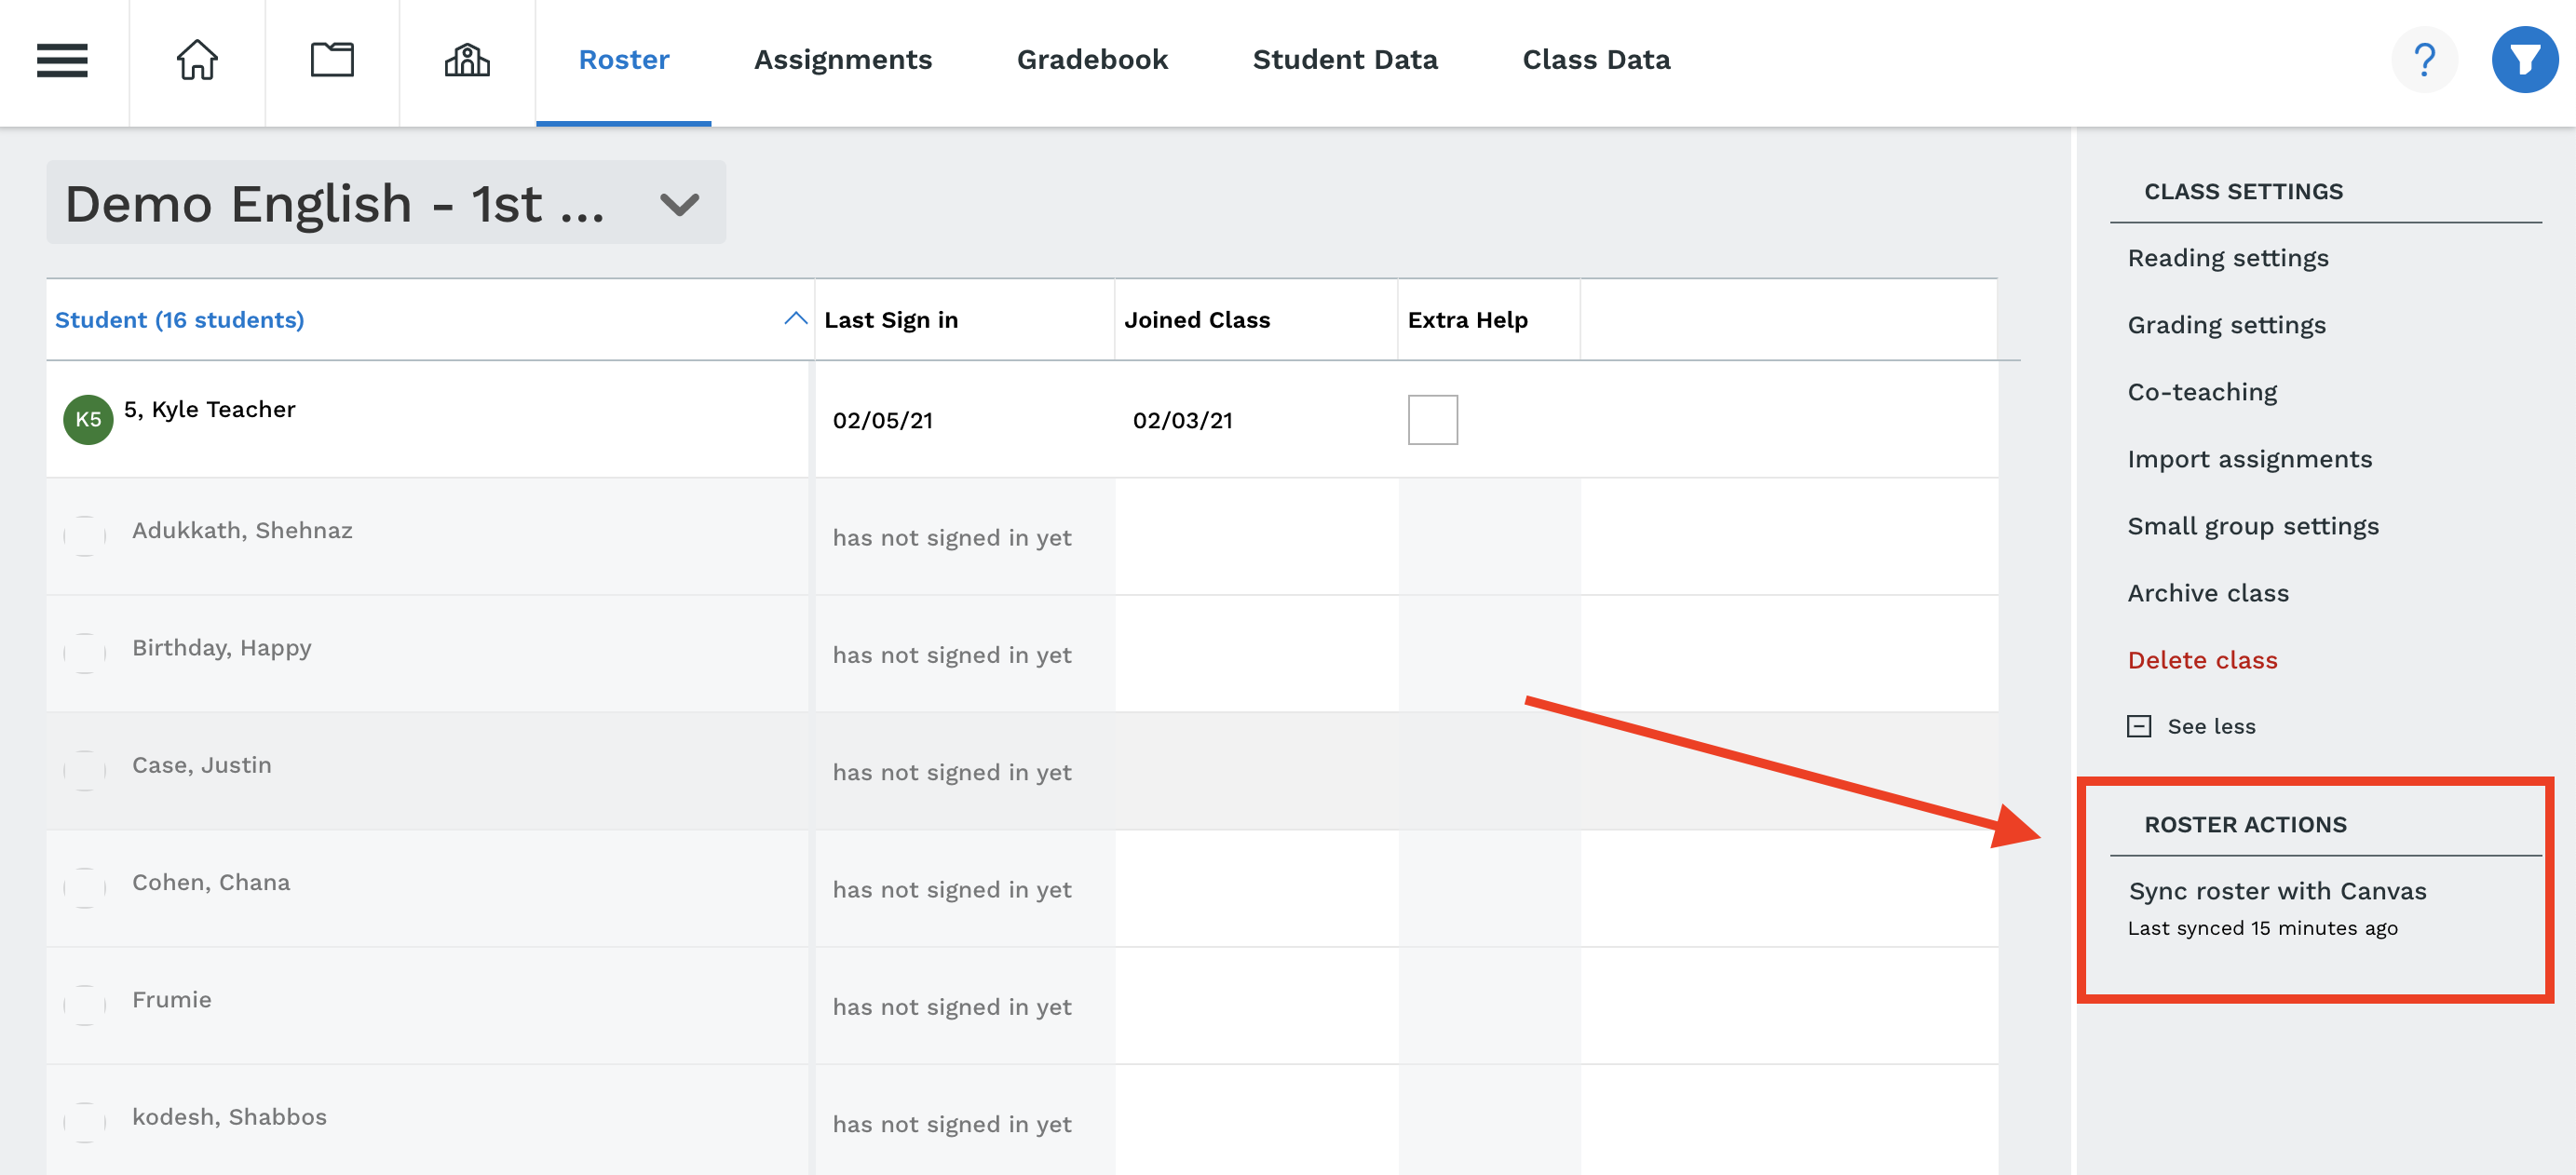This screenshot has width=2576, height=1175.
Task: Click the Last Sign in column header
Action: tap(891, 320)
